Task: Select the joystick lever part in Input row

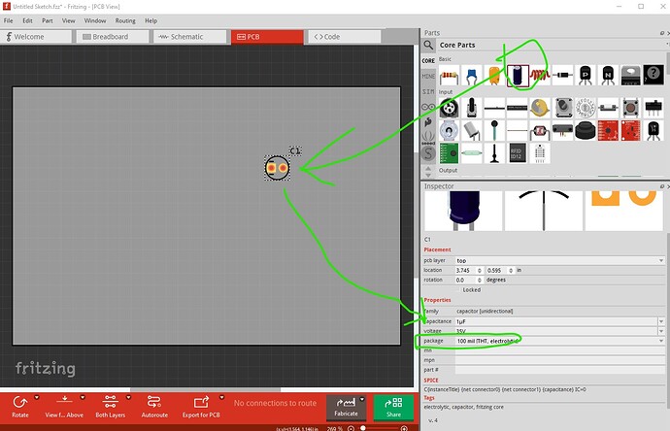Action: tap(471, 108)
